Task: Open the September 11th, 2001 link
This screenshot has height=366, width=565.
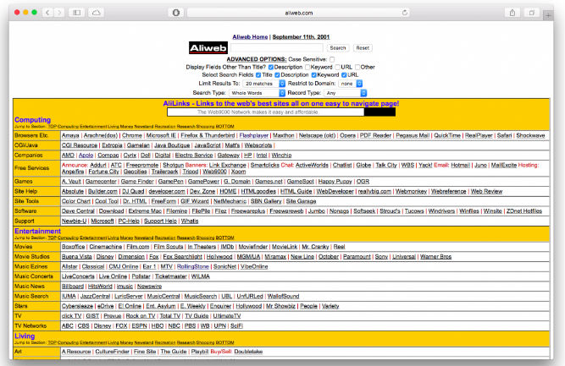Action: [301, 37]
